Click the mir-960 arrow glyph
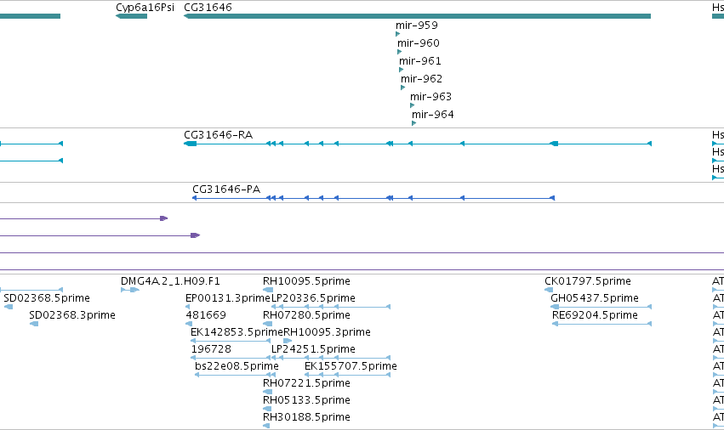 click(399, 52)
